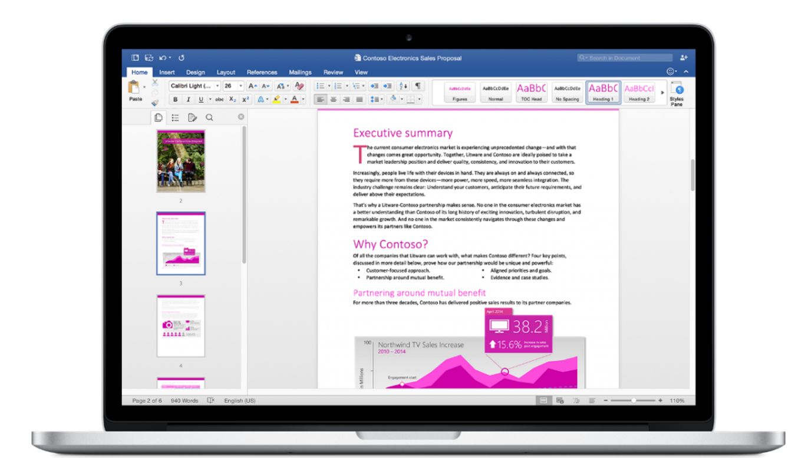
Task: Click the Search in Document field
Action: pos(625,58)
